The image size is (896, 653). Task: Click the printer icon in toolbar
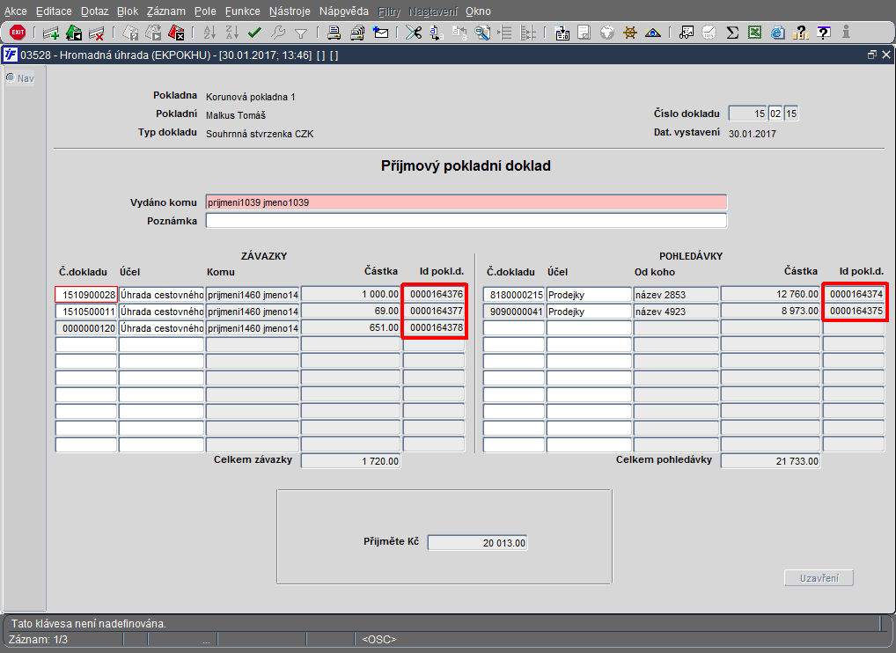coord(334,33)
